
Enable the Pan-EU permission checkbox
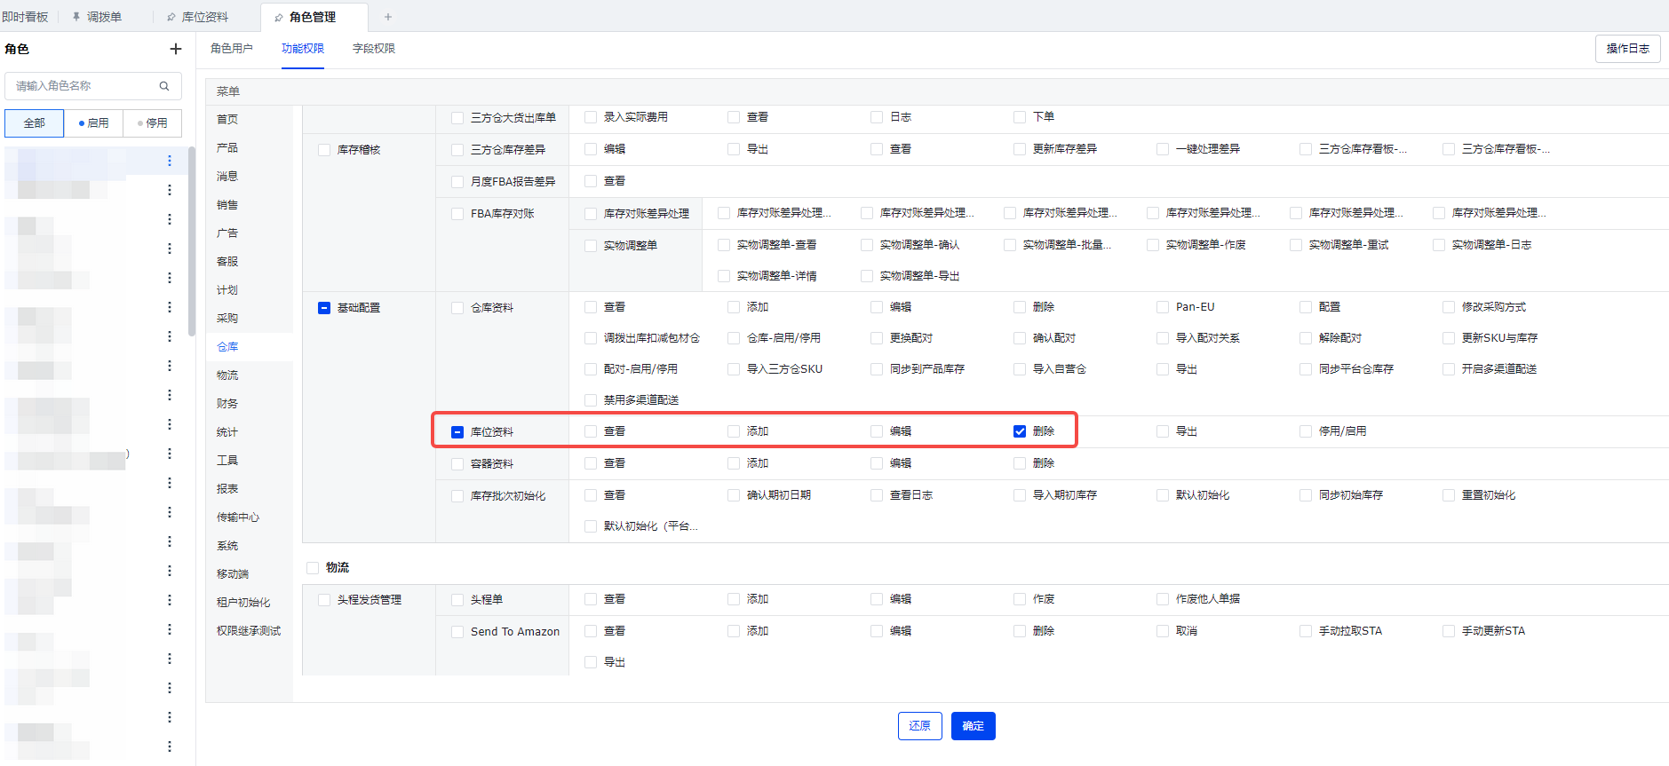pyautogui.click(x=1163, y=307)
